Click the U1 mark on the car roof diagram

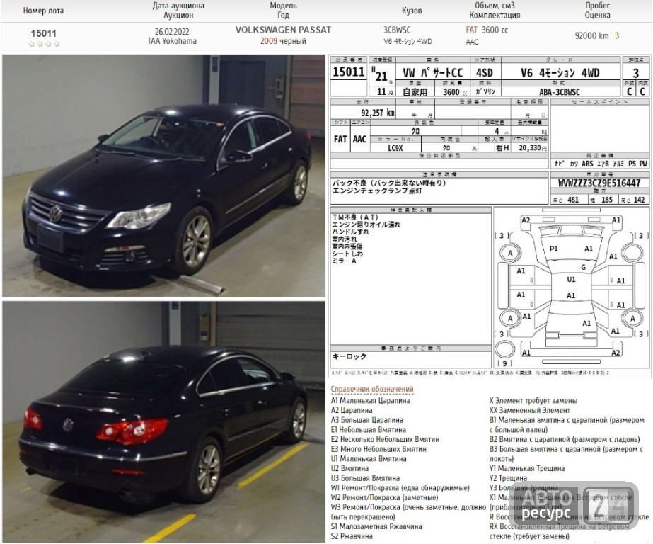tap(571, 279)
